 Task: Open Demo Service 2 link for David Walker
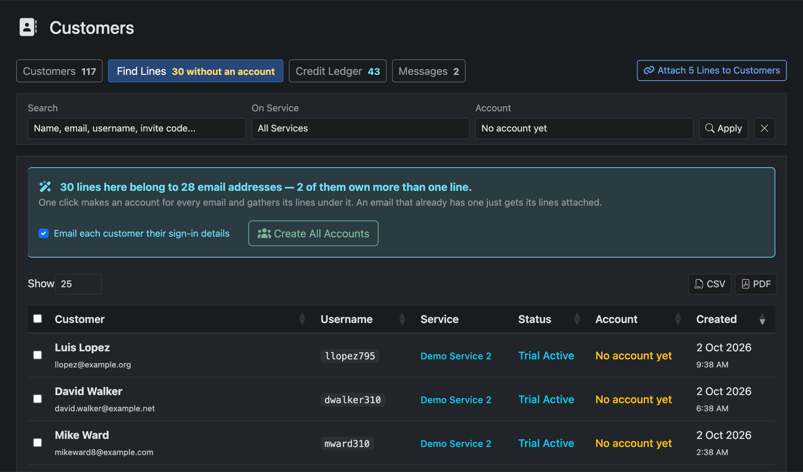455,399
